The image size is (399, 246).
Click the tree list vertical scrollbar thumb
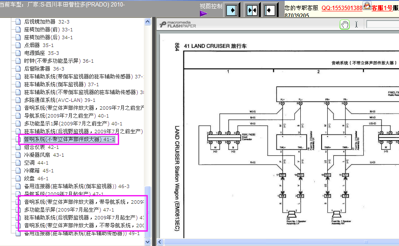(148, 212)
